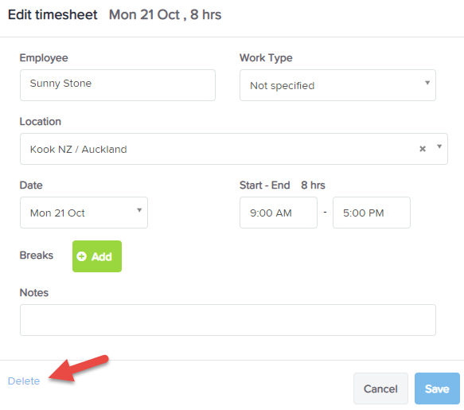Expand the Date dropdown arrow

click(x=139, y=210)
